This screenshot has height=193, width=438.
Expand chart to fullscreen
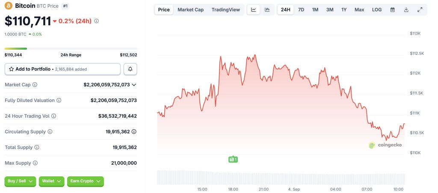tap(420, 10)
